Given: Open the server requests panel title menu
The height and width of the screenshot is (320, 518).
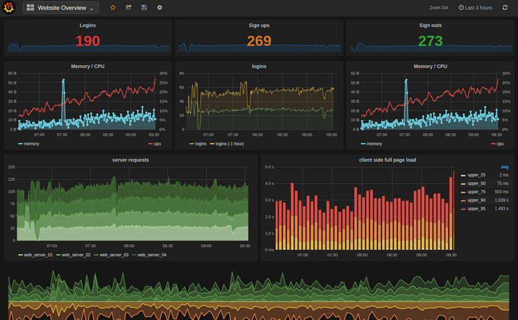Looking at the screenshot, I should pos(130,160).
